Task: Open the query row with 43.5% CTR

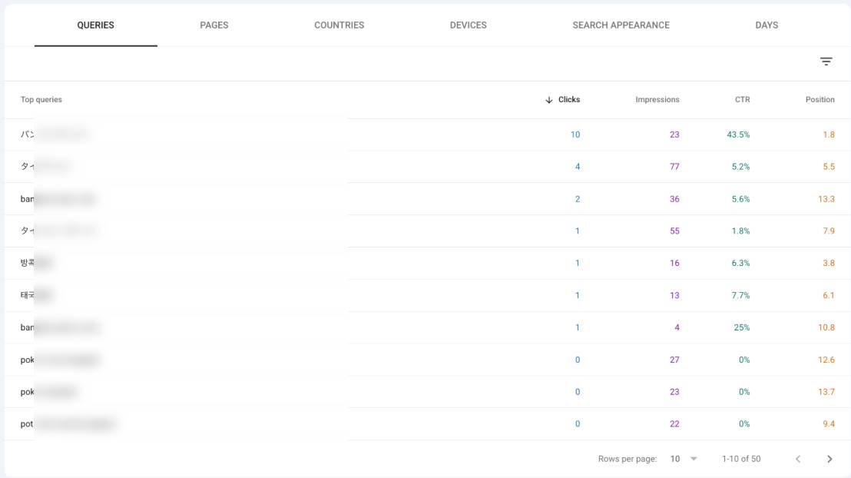Action: [x=428, y=134]
